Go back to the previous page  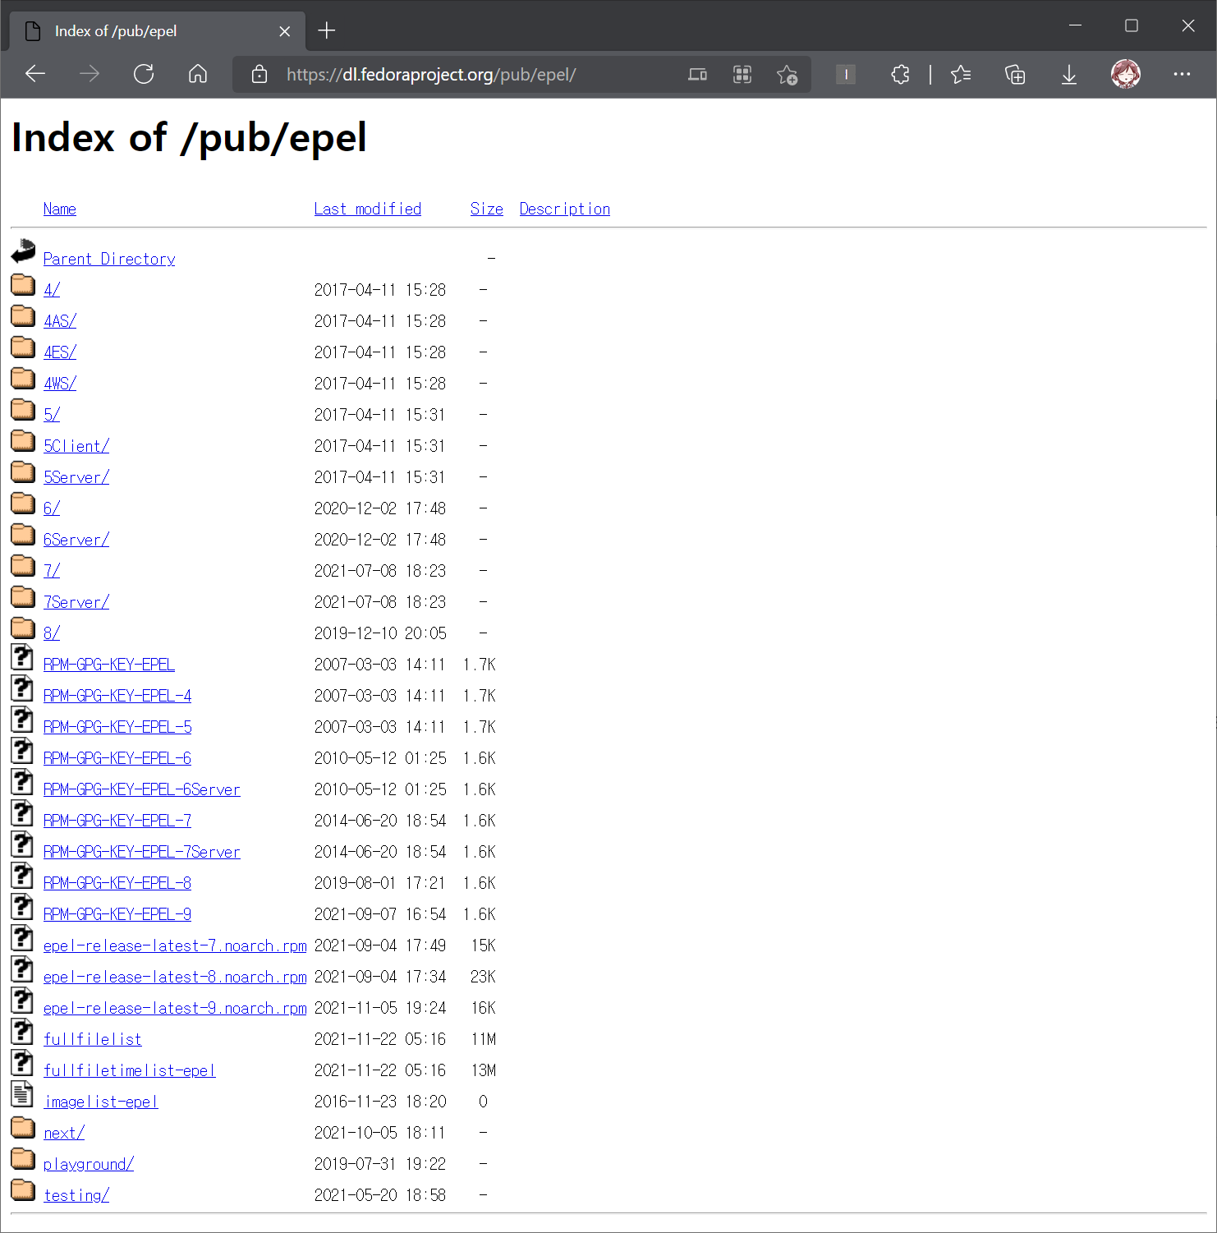tap(35, 74)
